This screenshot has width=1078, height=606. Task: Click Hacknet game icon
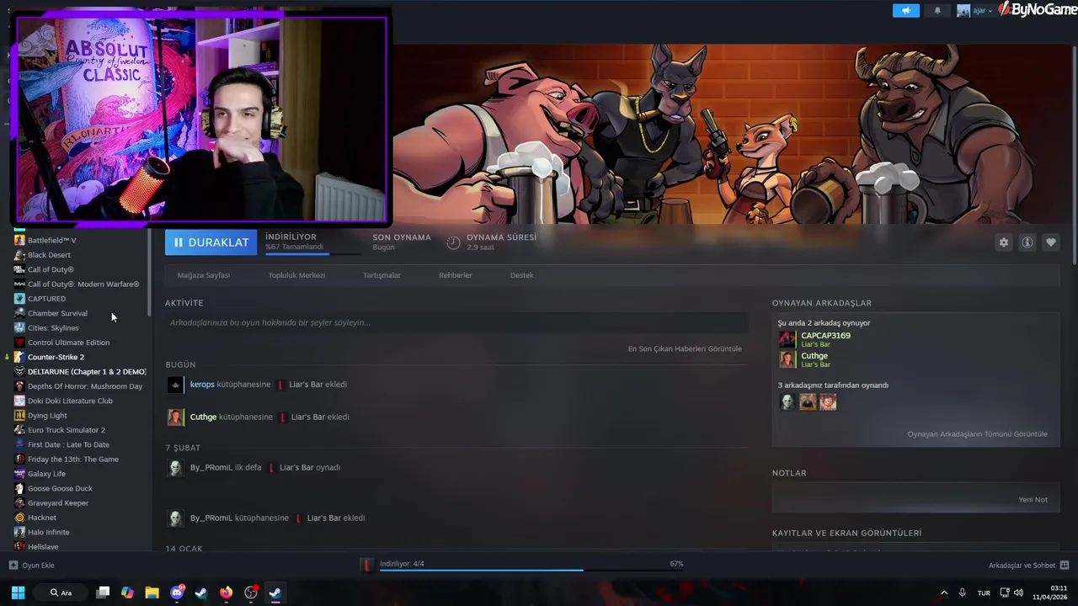19,518
